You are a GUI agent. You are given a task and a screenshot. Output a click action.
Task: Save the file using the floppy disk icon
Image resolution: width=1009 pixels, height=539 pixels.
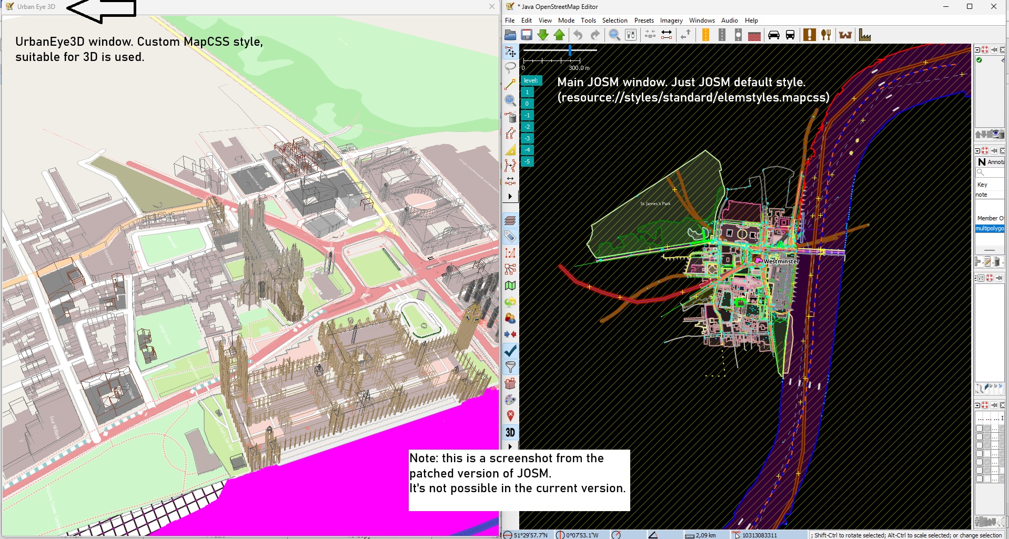pyautogui.click(x=527, y=35)
